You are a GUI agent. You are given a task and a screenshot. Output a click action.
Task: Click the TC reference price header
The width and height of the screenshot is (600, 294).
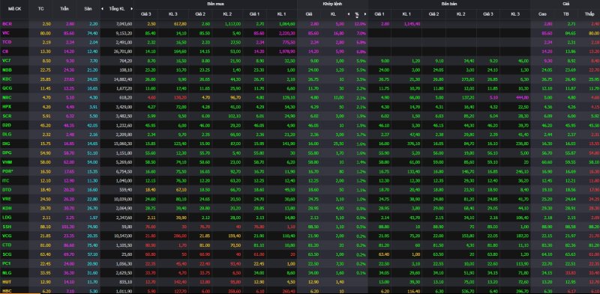coord(41,8)
